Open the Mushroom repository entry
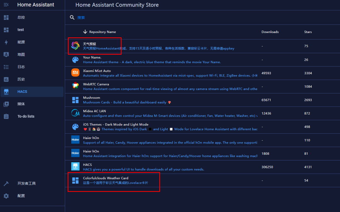The image size is (340, 212). coord(92,98)
